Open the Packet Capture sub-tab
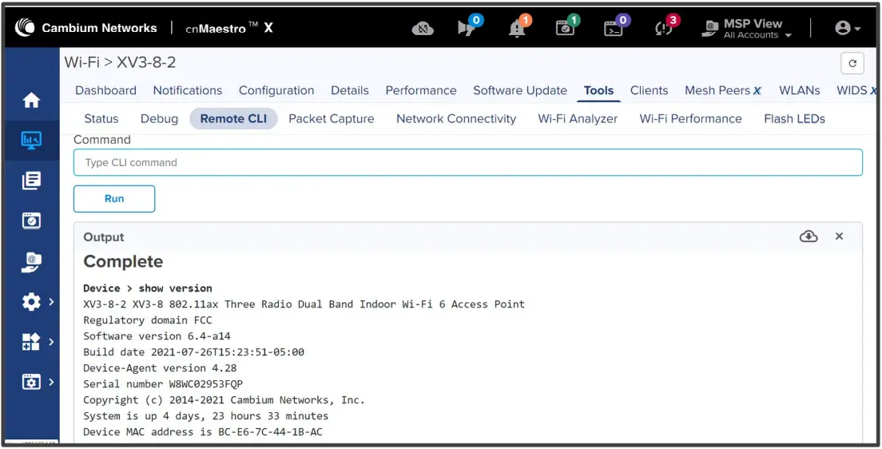Viewport: 882px width, 449px height. (332, 119)
